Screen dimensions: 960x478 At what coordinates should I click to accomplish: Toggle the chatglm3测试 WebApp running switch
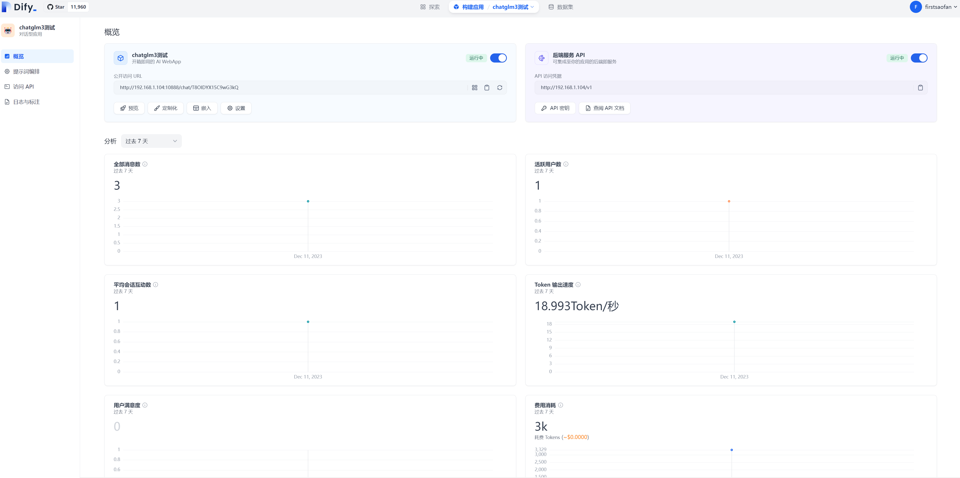[x=498, y=58]
